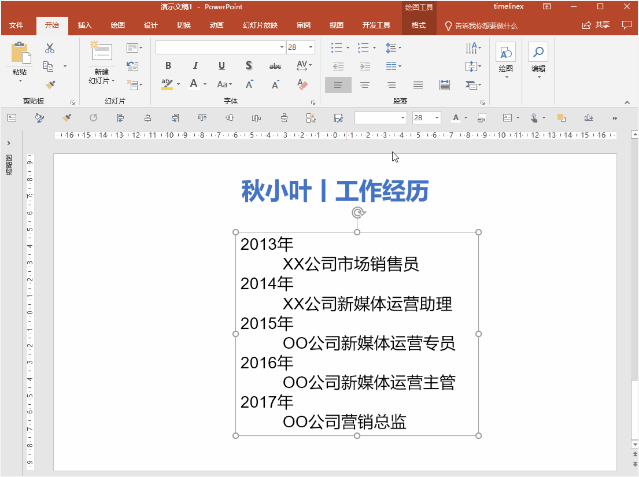This screenshot has width=639, height=477.
Task: Toggle bold formatting for selected text
Action: pyautogui.click(x=168, y=66)
